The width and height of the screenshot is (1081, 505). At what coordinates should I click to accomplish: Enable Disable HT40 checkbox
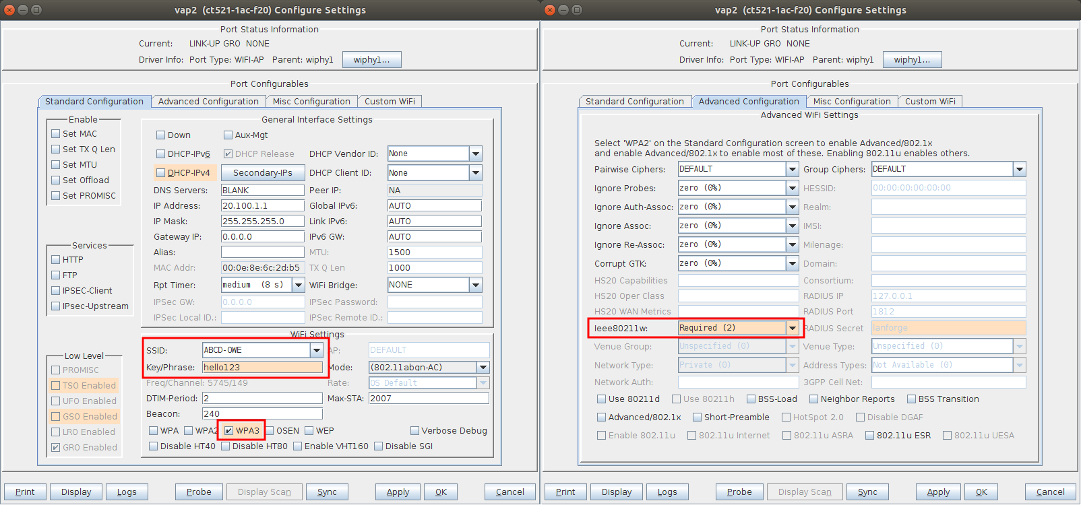pyautogui.click(x=153, y=446)
